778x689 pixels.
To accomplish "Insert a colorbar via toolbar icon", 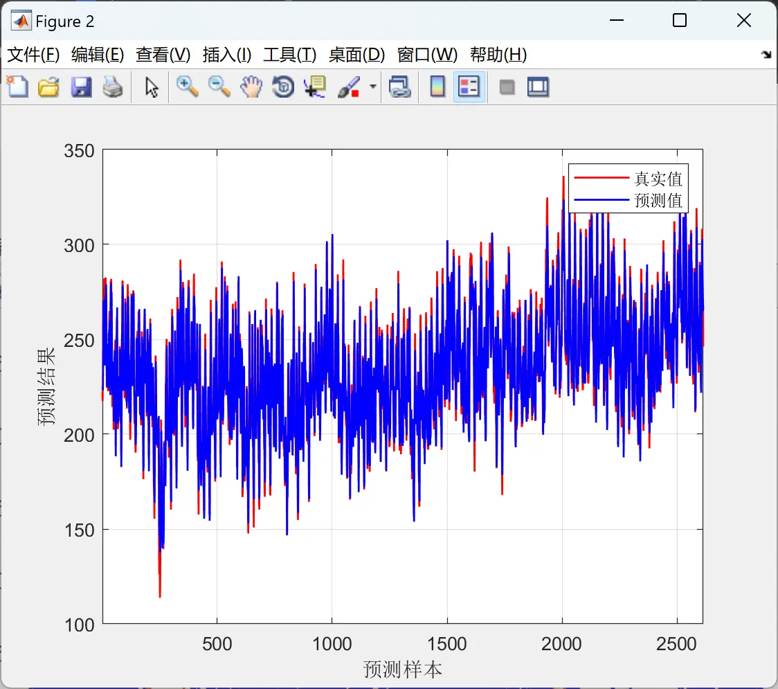I will [437, 87].
